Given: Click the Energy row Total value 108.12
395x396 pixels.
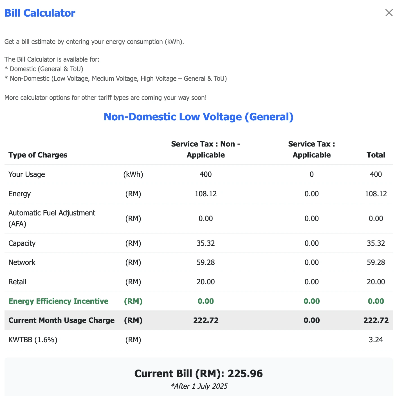Looking at the screenshot, I should pos(376,194).
